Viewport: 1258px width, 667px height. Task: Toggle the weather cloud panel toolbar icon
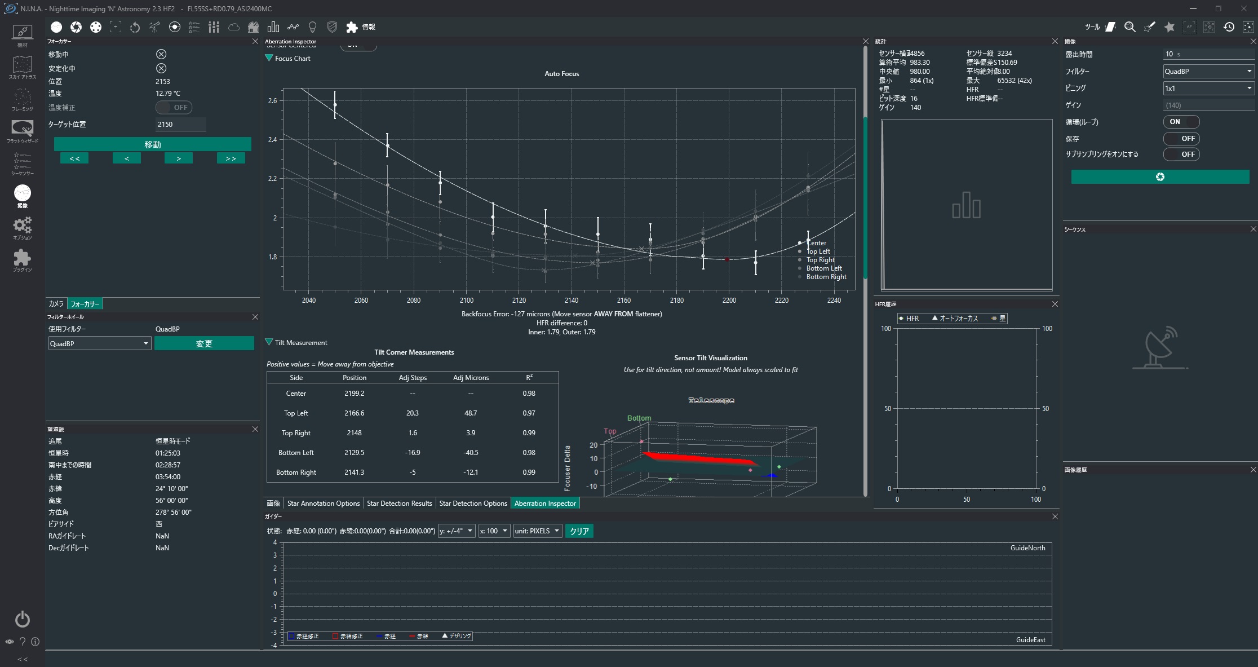point(233,27)
